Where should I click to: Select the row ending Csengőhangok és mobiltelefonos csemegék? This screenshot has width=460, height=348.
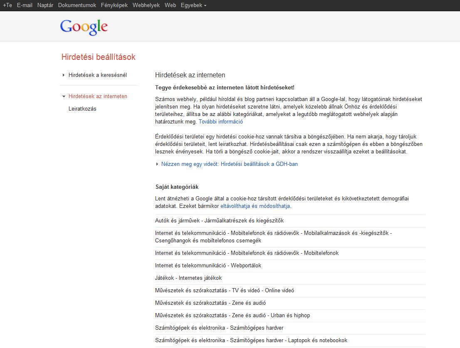(290, 237)
